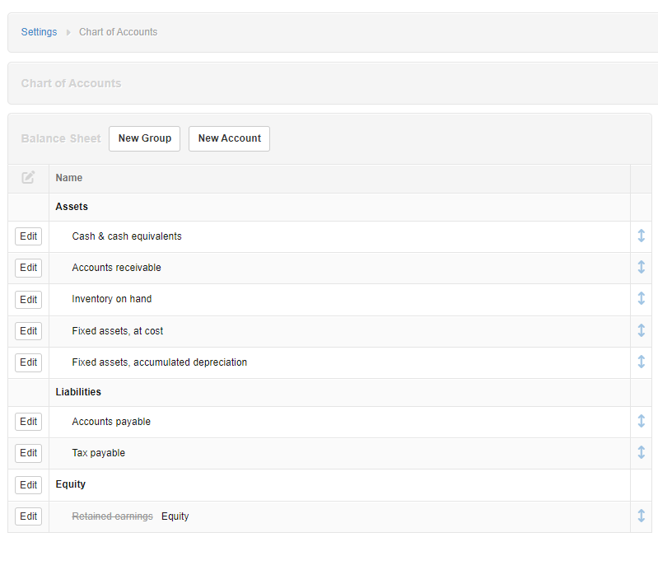Image resolution: width=658 pixels, height=584 pixels.
Task: Click reorder arrows for accumulated depreciation row
Action: (x=641, y=362)
